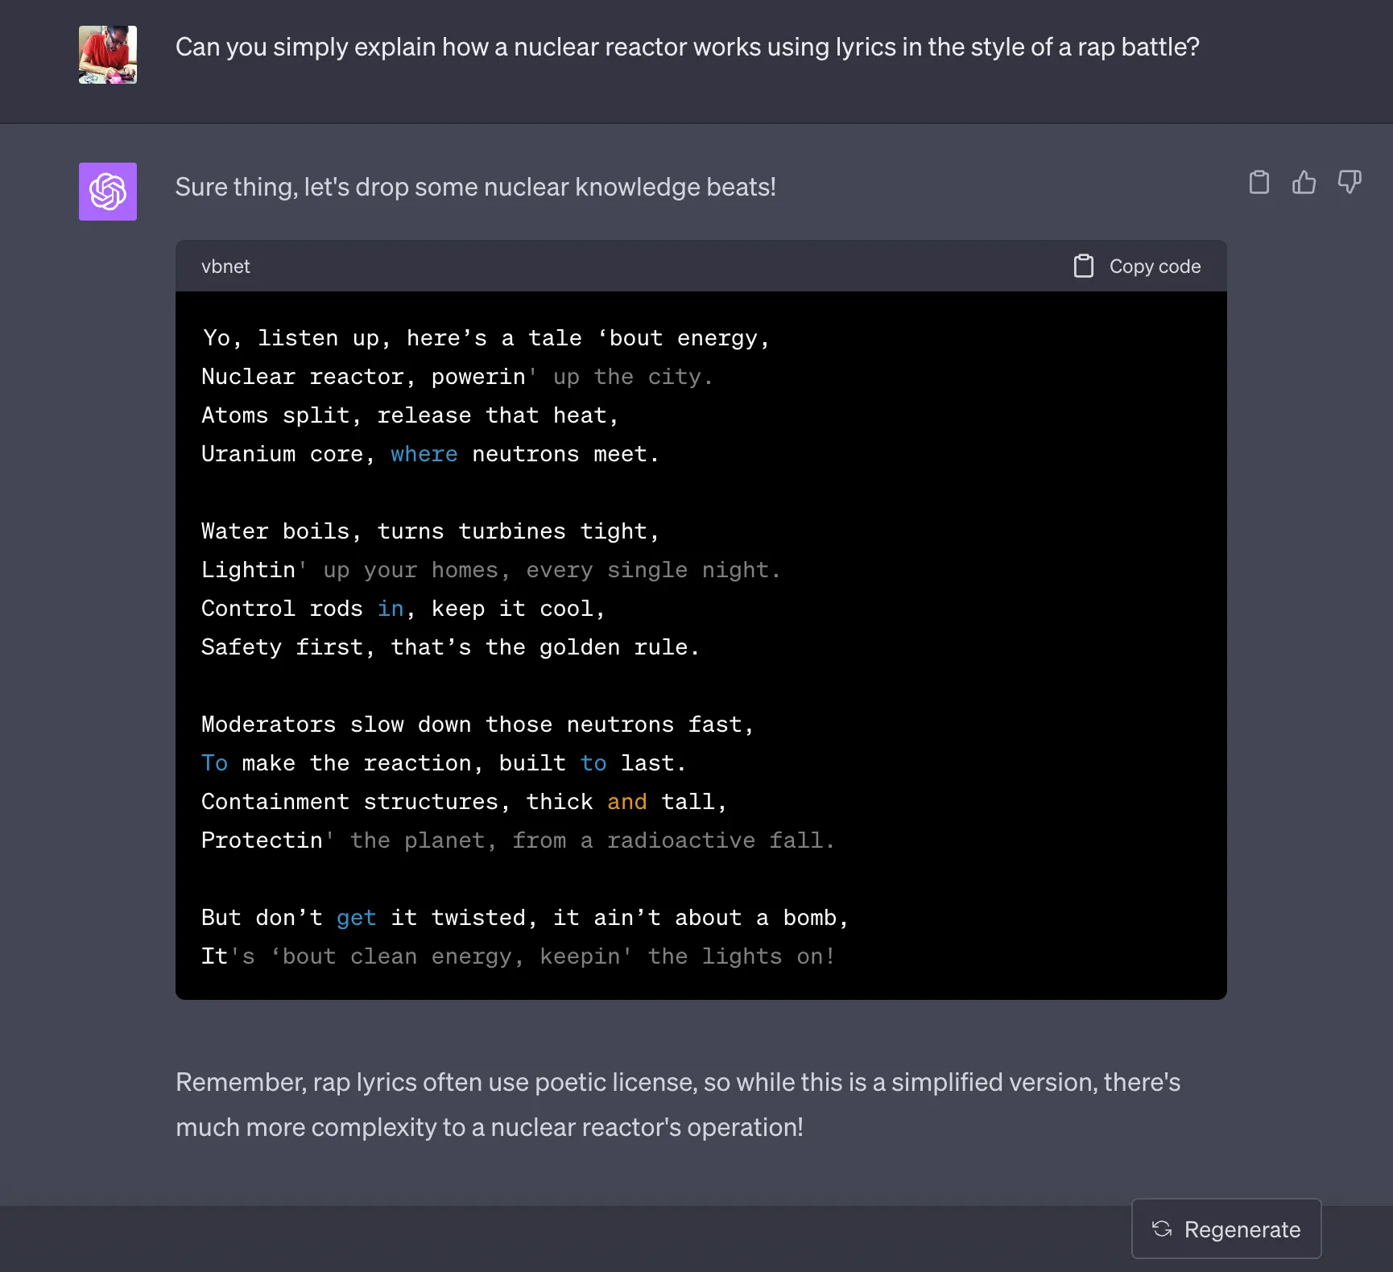The height and width of the screenshot is (1272, 1393).
Task: Give the response a thumbs down
Action: (x=1349, y=182)
